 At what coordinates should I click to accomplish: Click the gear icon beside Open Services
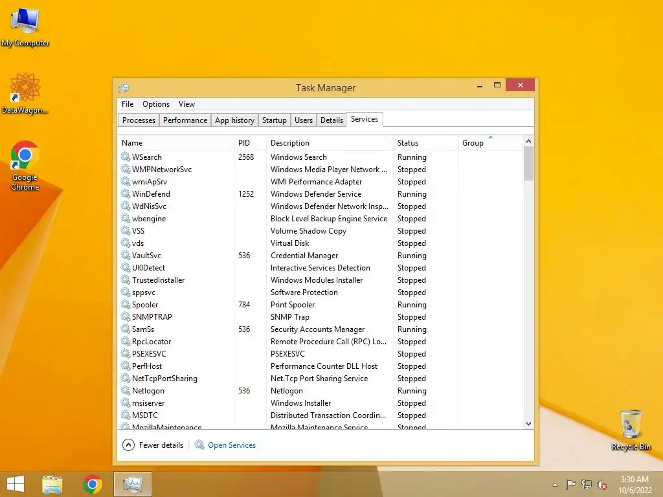[199, 445]
